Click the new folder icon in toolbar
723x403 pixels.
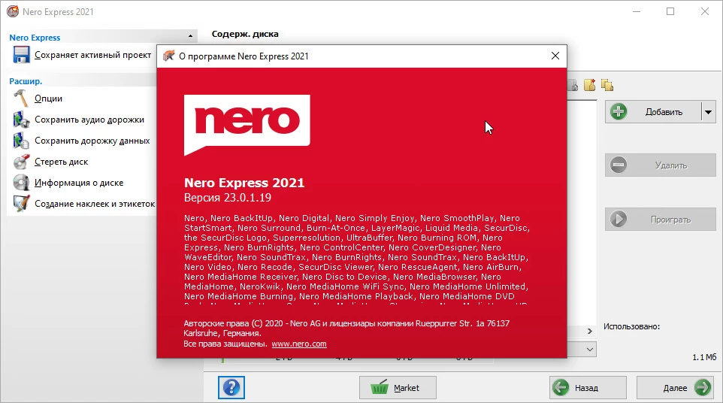(x=590, y=84)
